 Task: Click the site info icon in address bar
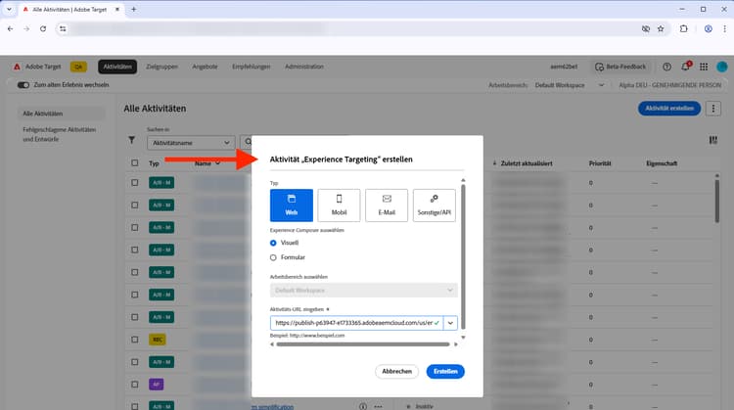pyautogui.click(x=63, y=29)
